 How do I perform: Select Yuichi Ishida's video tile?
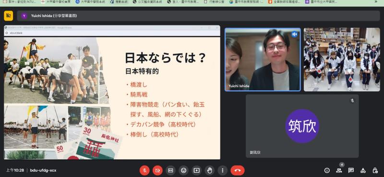(263, 60)
